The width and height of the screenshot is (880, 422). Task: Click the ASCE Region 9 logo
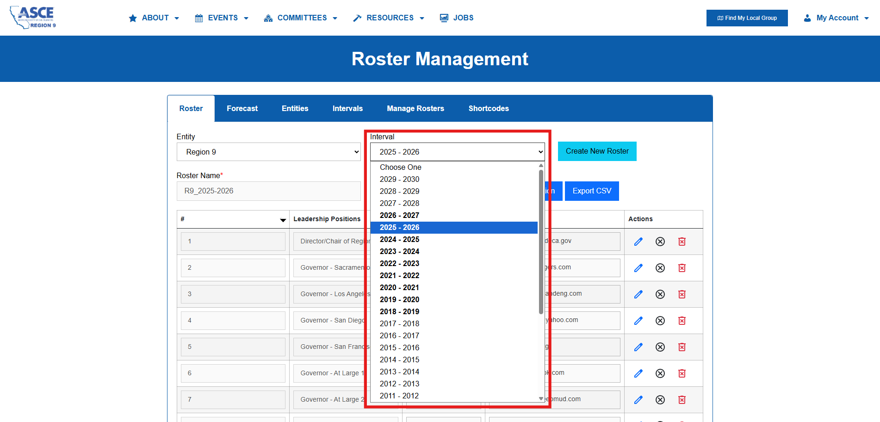[33, 18]
